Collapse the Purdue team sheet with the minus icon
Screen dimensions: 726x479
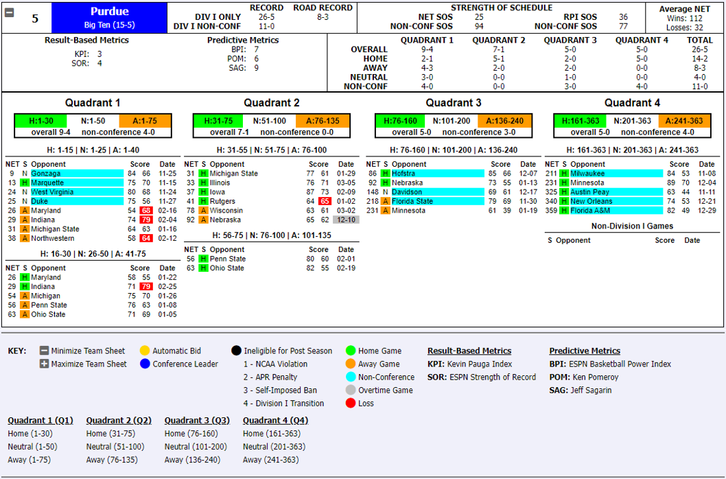[x=9, y=12]
